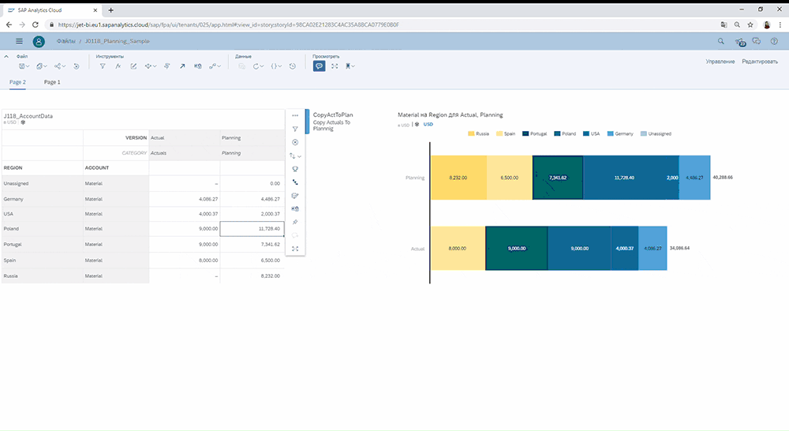
Task: Click the filter funnel icon in Инструменты group
Action: tap(103, 66)
